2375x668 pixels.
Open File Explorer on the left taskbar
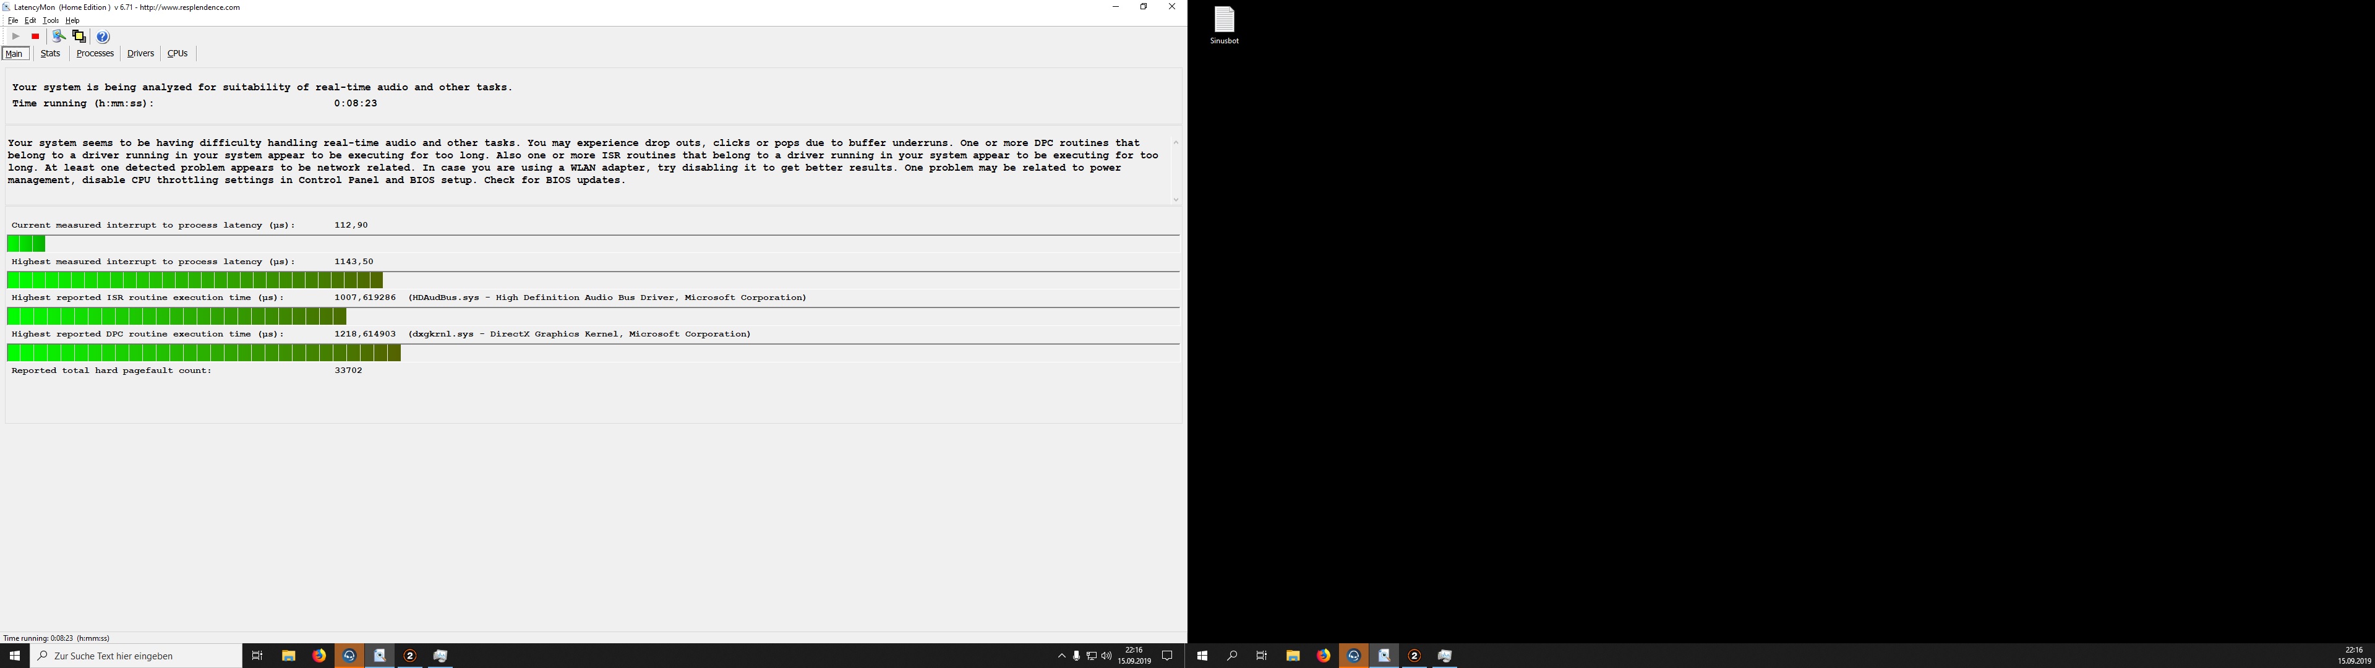[289, 656]
